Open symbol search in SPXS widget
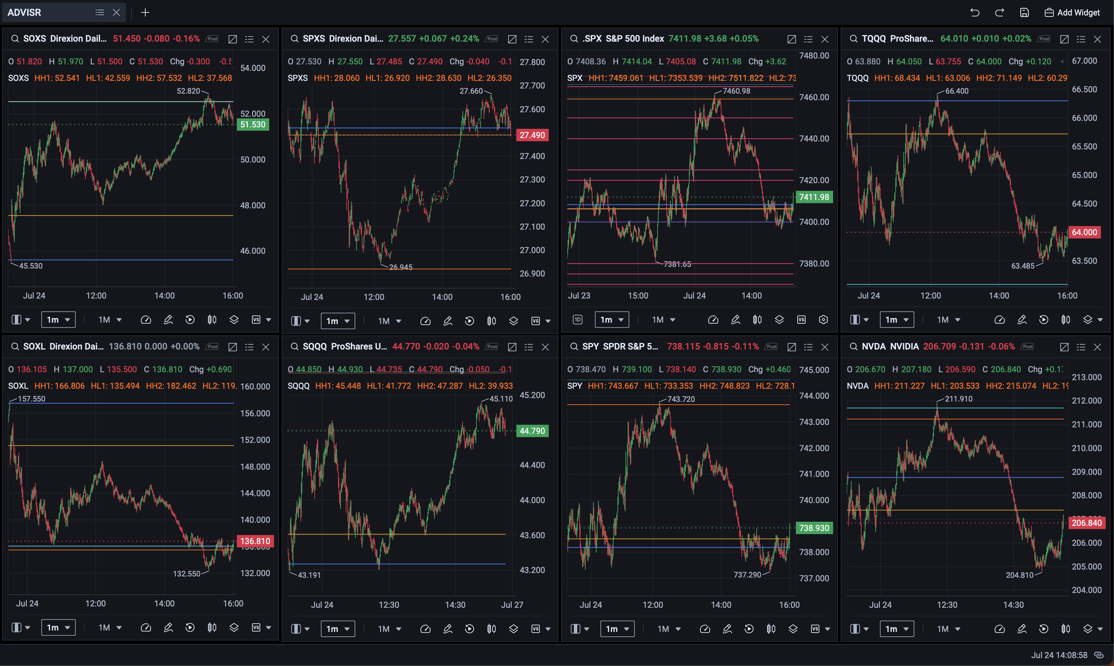Image resolution: width=1114 pixels, height=666 pixels. tap(294, 39)
